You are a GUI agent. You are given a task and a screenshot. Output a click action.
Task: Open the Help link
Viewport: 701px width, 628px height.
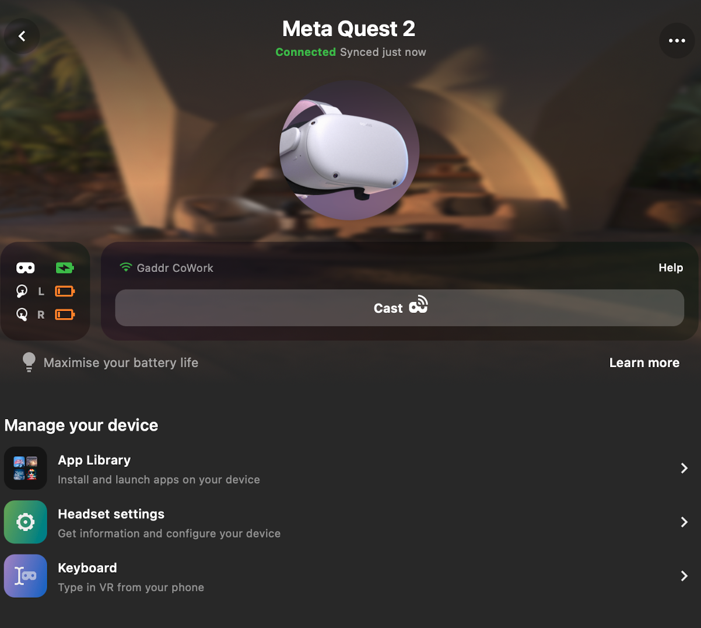671,267
